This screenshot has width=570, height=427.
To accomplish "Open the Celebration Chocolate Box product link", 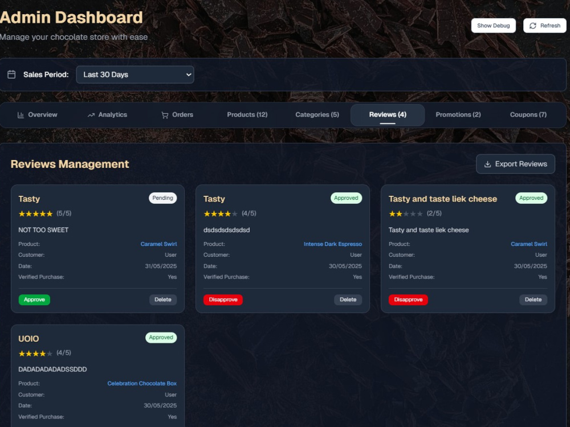I will coord(142,383).
